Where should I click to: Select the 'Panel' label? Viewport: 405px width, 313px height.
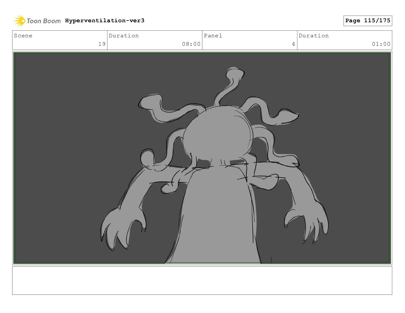pyautogui.click(x=213, y=36)
